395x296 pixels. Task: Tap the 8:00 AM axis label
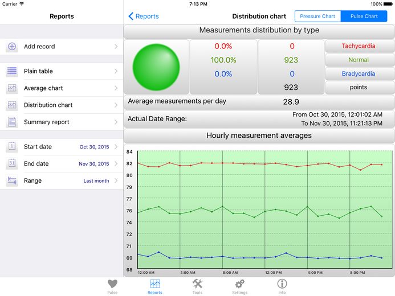pyautogui.click(x=230, y=273)
